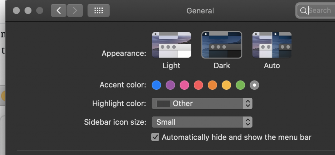This screenshot has height=155, width=335.
Task: Choose the purple accent color
Action: click(x=170, y=85)
